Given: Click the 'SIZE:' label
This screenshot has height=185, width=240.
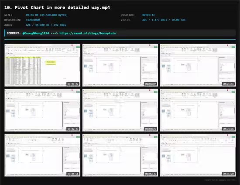Looking at the screenshot, I should (x=8, y=15).
